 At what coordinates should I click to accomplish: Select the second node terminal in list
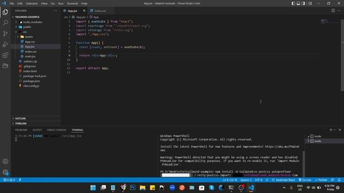(325, 141)
